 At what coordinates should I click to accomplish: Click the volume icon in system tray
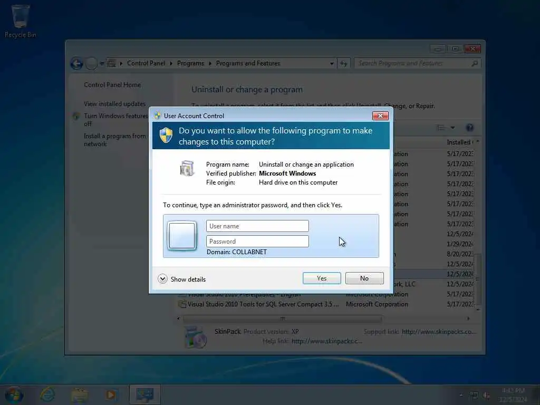point(486,396)
